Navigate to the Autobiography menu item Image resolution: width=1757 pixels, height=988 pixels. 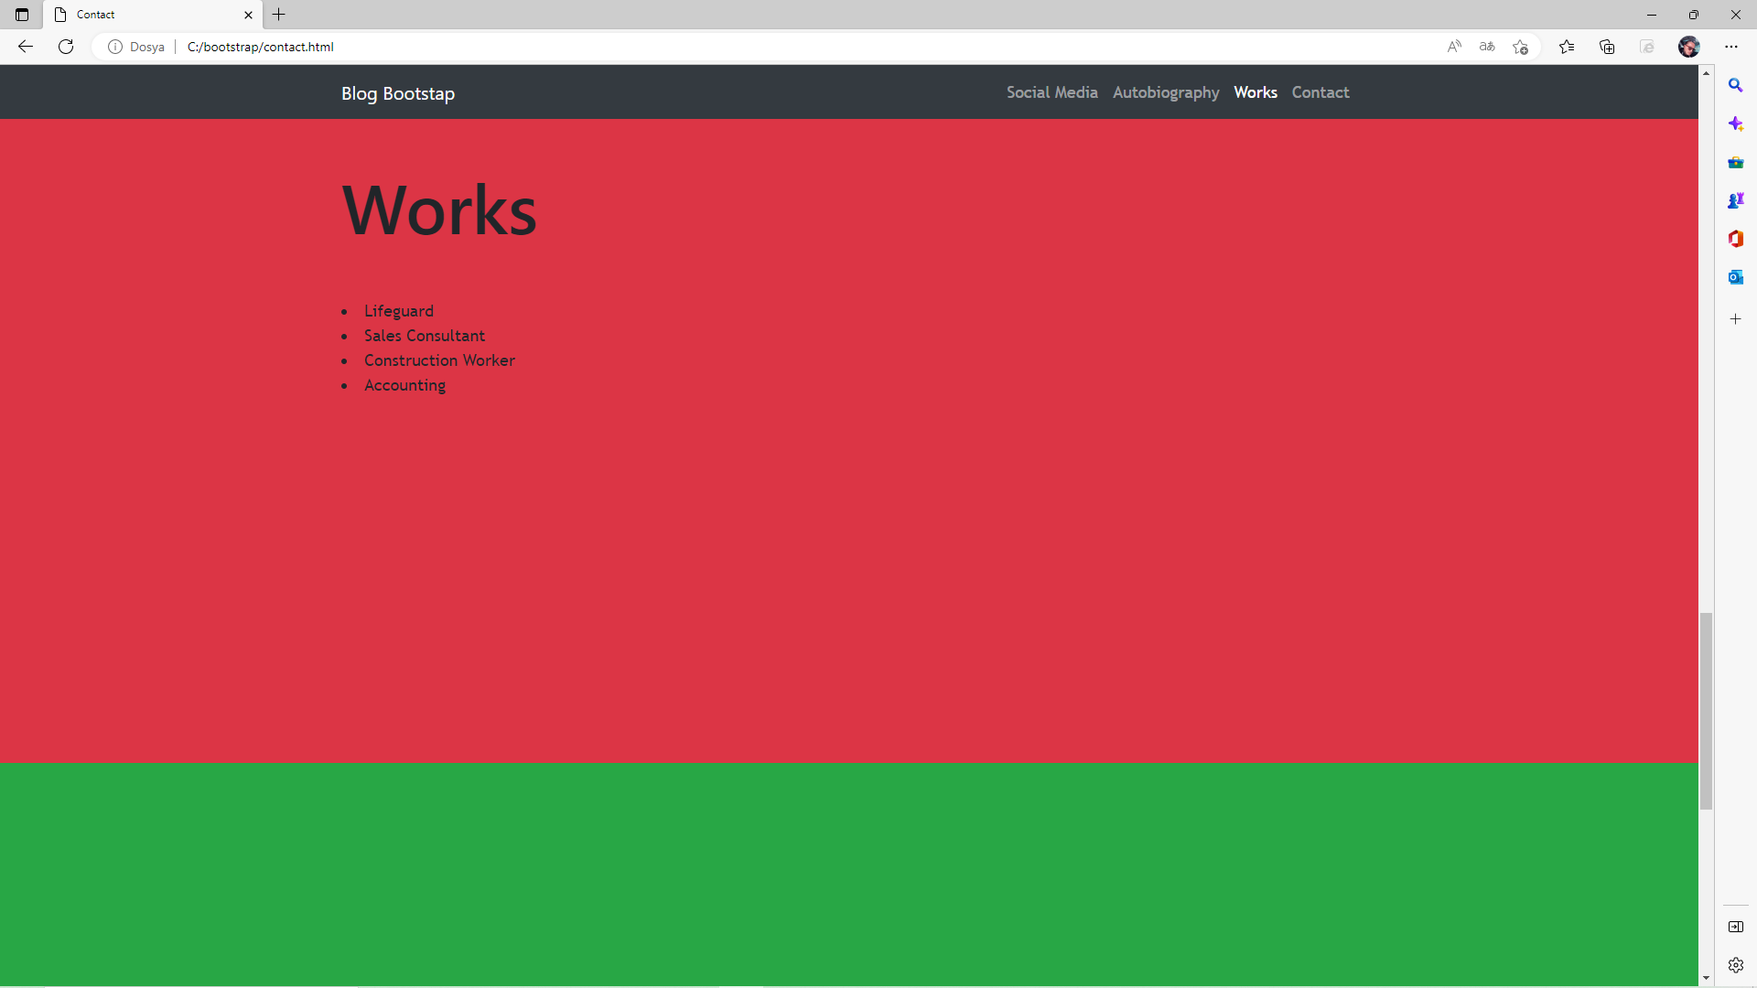[1165, 92]
